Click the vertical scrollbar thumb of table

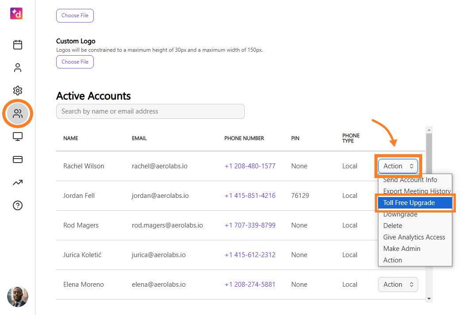click(429, 154)
